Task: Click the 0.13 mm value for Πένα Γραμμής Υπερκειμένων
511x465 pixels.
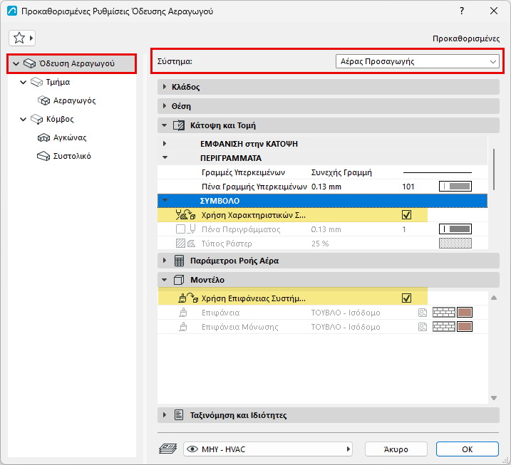Action: coord(326,187)
